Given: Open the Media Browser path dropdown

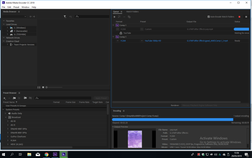Looking at the screenshot, I should [x=14, y=17].
